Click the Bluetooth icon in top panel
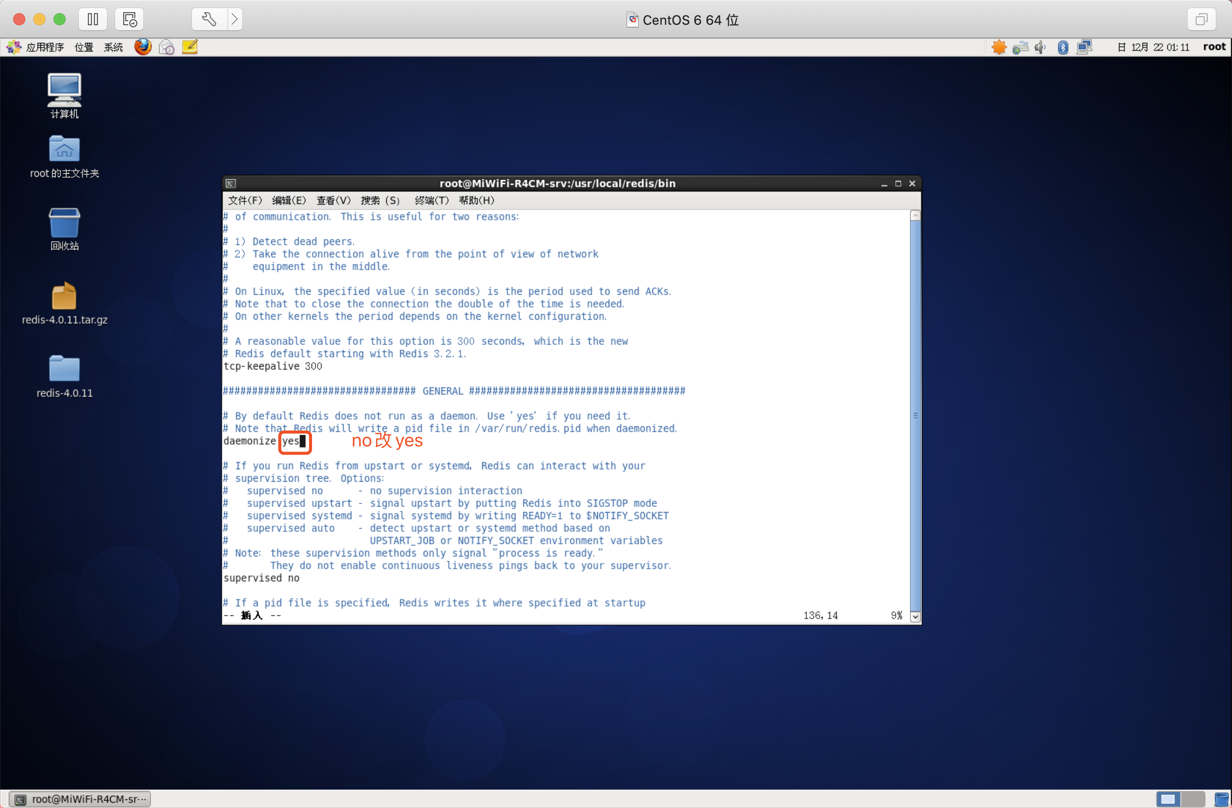This screenshot has height=808, width=1232. coord(1062,47)
